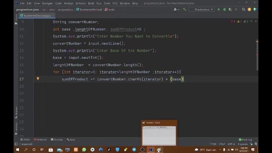The width and height of the screenshot is (272, 153).
Task: Open the notification center icon
Action: (x=253, y=150)
